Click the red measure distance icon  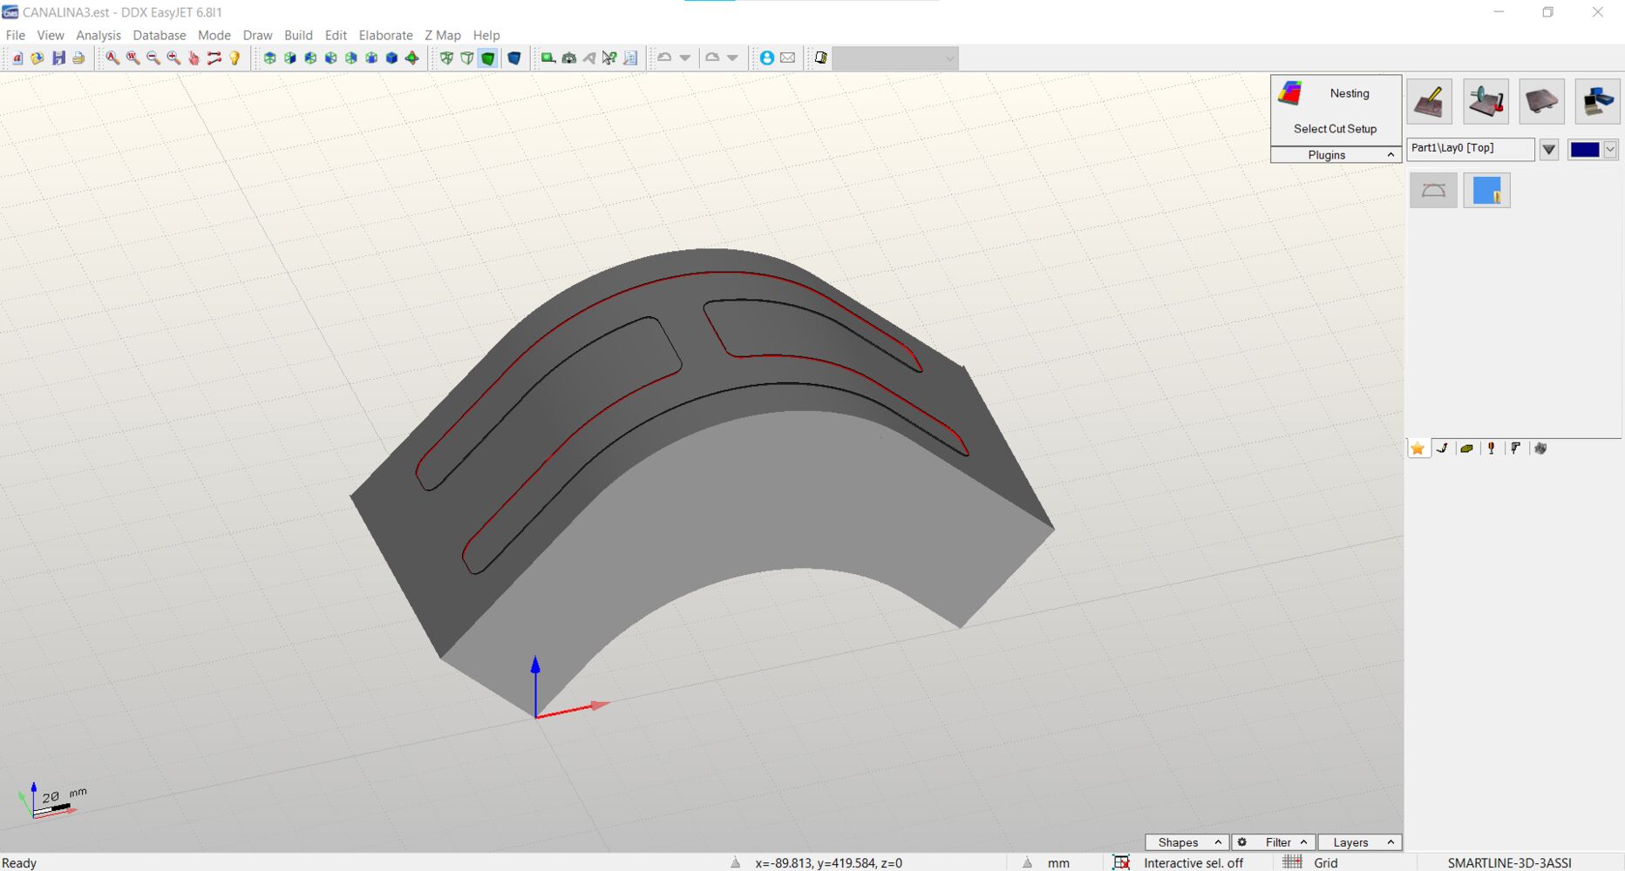214,58
